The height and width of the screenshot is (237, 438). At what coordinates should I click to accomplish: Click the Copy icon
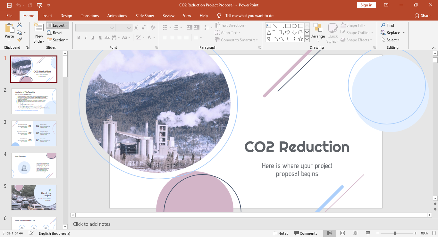20,32
